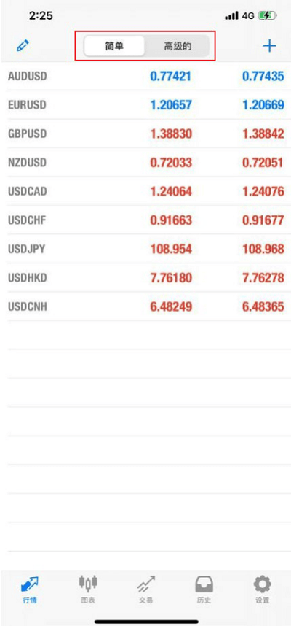This screenshot has height=626, width=291.
Task: Select the EURUSD symbol row
Action: 145,105
